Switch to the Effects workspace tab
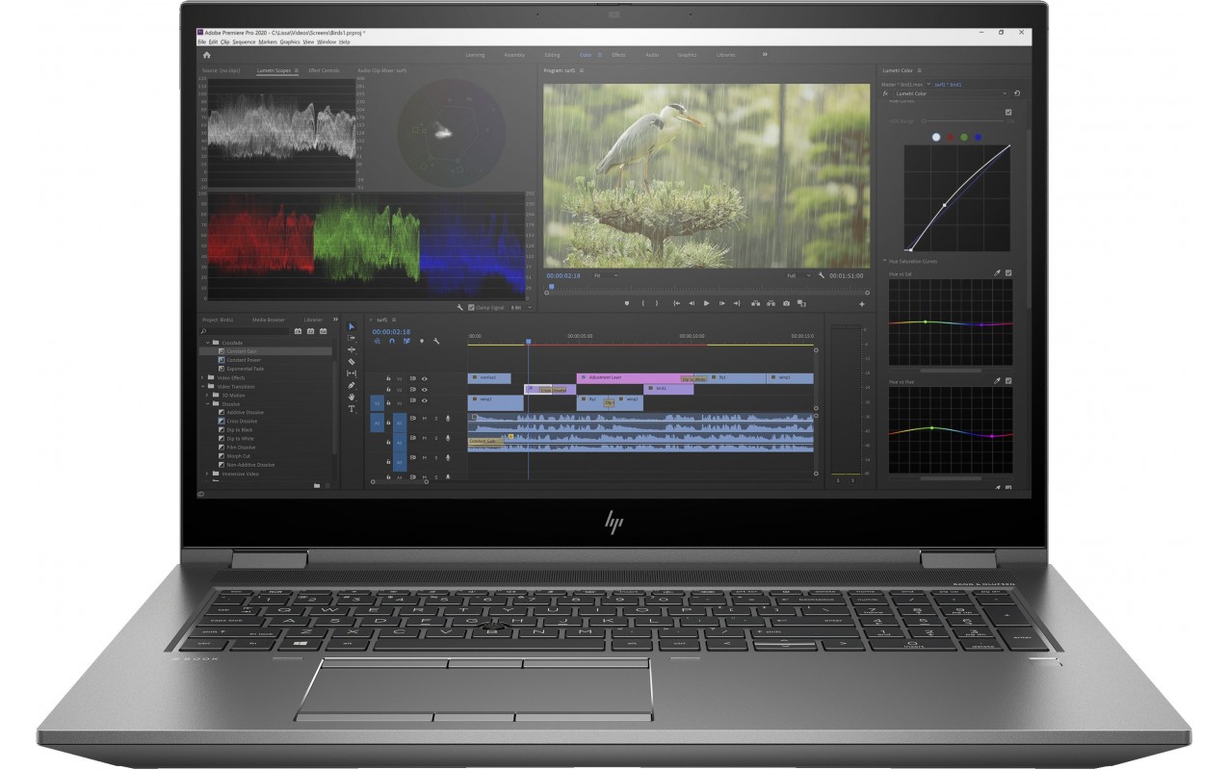This screenshot has height=770, width=1228. pyautogui.click(x=618, y=55)
